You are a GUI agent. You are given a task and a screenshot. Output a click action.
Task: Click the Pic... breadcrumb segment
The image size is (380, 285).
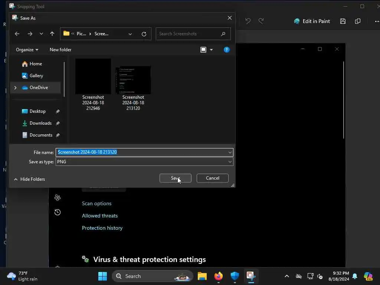pos(81,34)
